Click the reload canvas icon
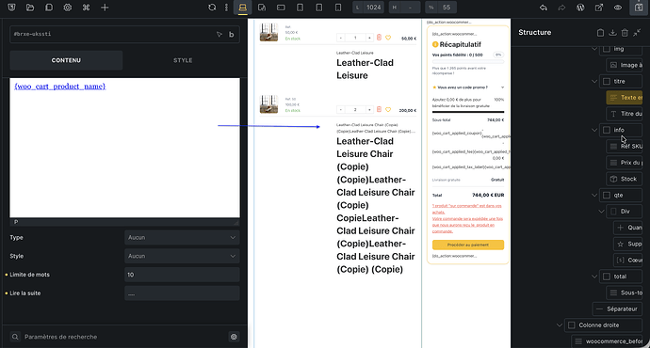This screenshot has width=650, height=348. (x=212, y=8)
